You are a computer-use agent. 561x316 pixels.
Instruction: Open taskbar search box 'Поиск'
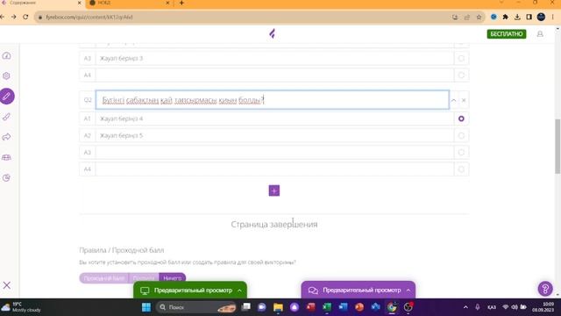coord(196,307)
